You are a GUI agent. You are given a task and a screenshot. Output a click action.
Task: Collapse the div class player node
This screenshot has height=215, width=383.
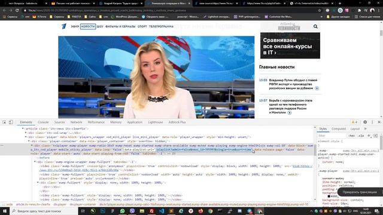coord(26,137)
